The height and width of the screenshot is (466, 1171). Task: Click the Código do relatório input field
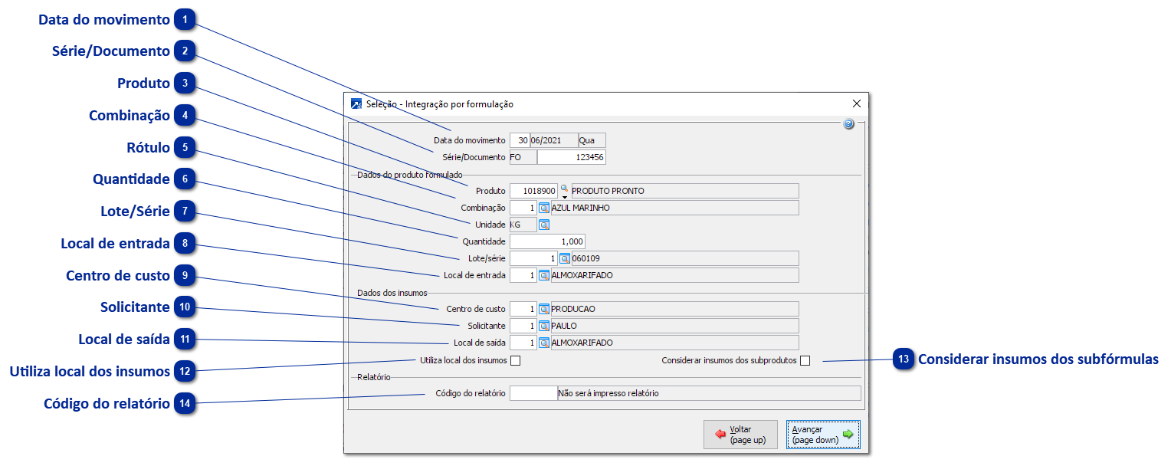[x=533, y=393]
